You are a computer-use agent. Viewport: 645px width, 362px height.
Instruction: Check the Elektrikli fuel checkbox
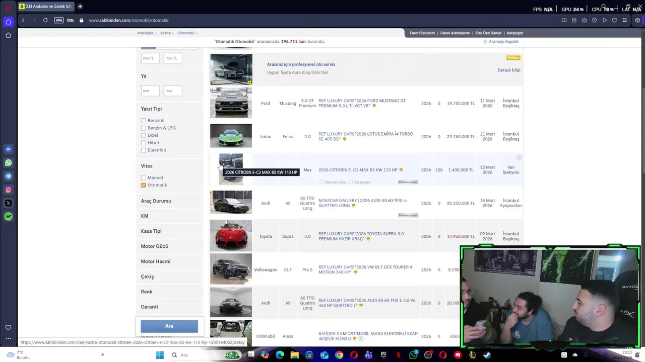[144, 150]
